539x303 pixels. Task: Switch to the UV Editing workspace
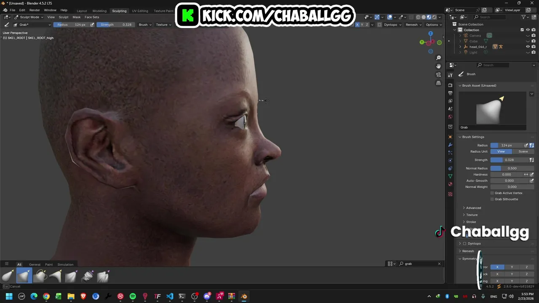[140, 11]
